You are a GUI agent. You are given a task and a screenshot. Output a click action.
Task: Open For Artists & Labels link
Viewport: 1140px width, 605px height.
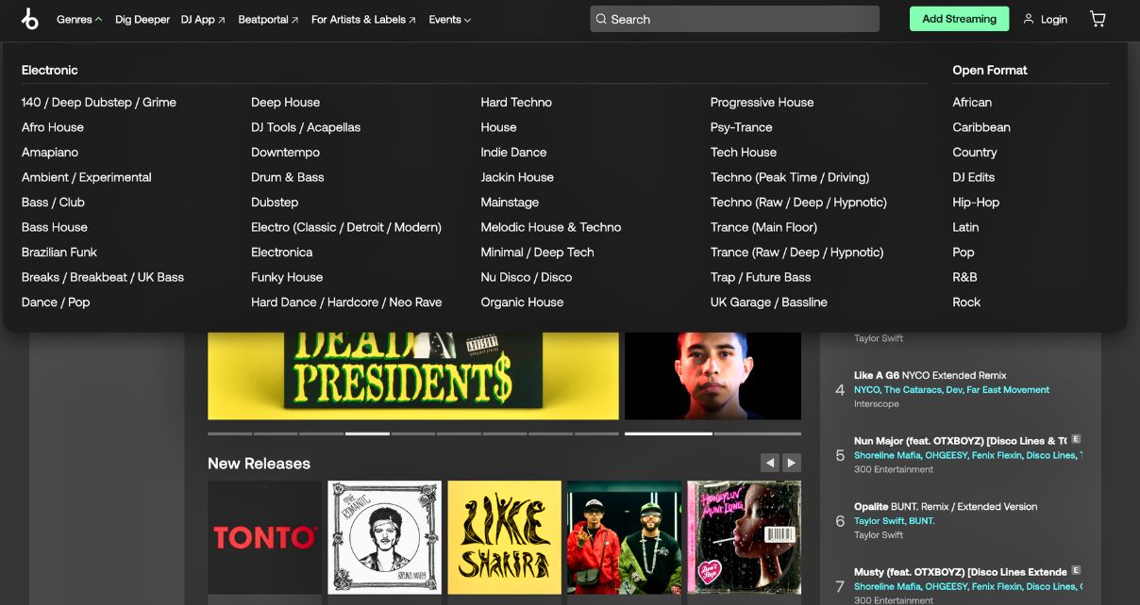(363, 19)
